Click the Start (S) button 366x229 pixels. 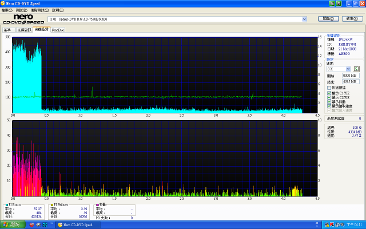pyautogui.click(x=328, y=19)
